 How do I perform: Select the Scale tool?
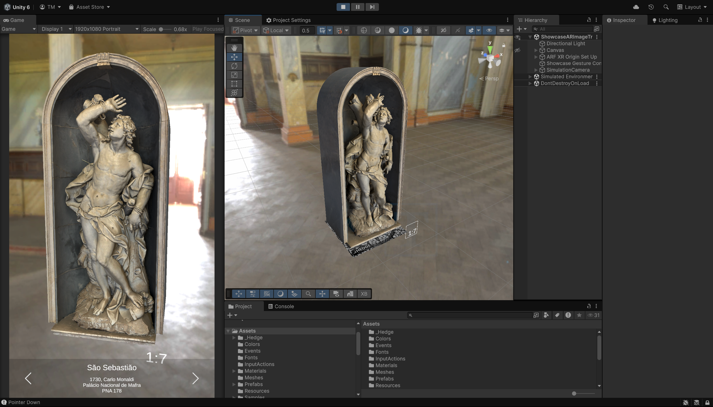point(234,75)
